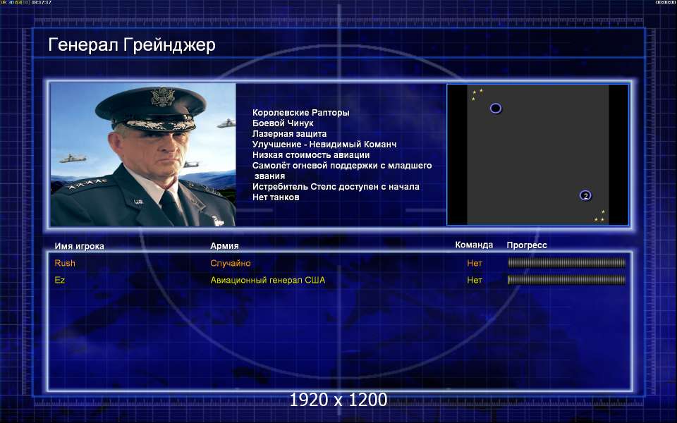Click the gold stars cluster atop the minimap
The width and height of the screenshot is (677, 423).
(477, 94)
